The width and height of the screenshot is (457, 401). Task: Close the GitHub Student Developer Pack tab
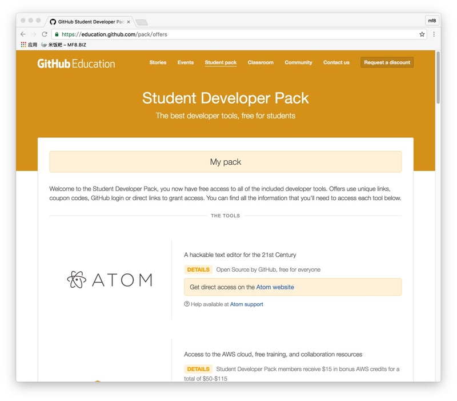click(128, 22)
